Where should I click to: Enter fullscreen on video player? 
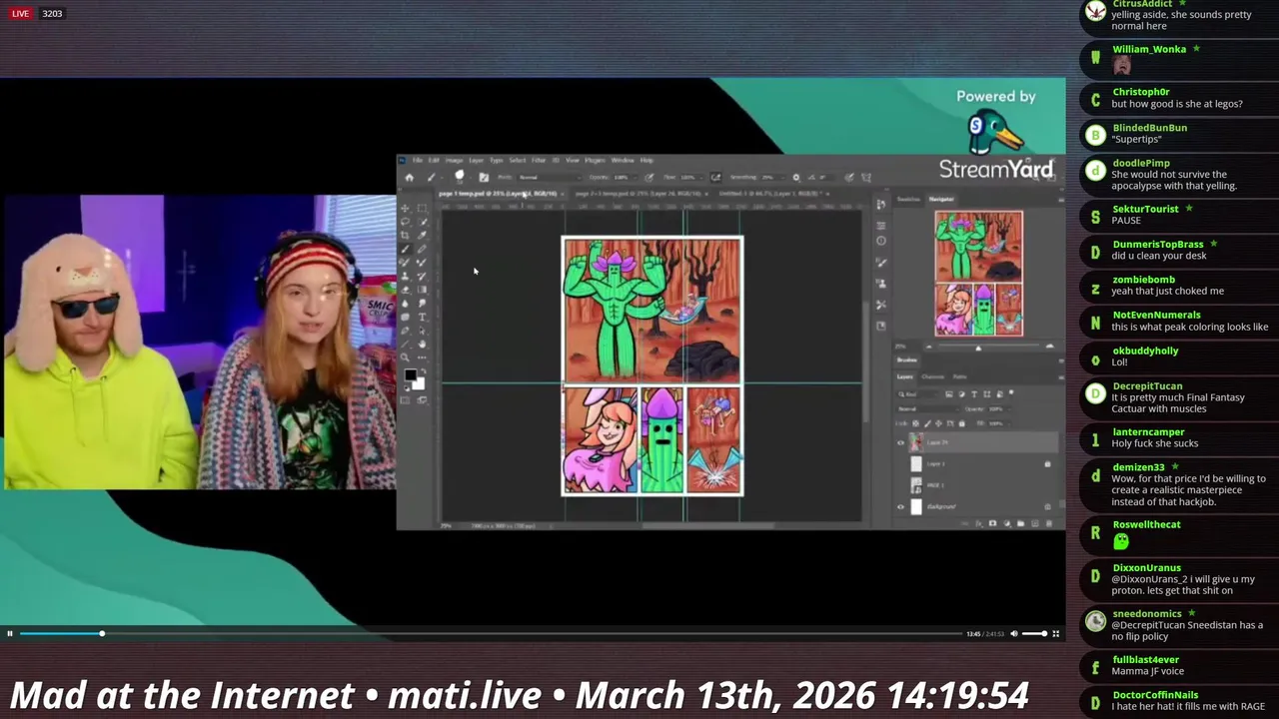coord(1056,633)
